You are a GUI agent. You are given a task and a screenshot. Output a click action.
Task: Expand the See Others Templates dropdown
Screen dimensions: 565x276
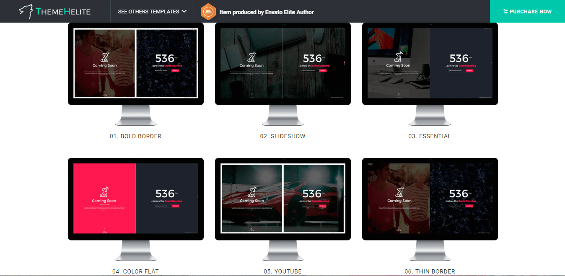click(x=148, y=12)
